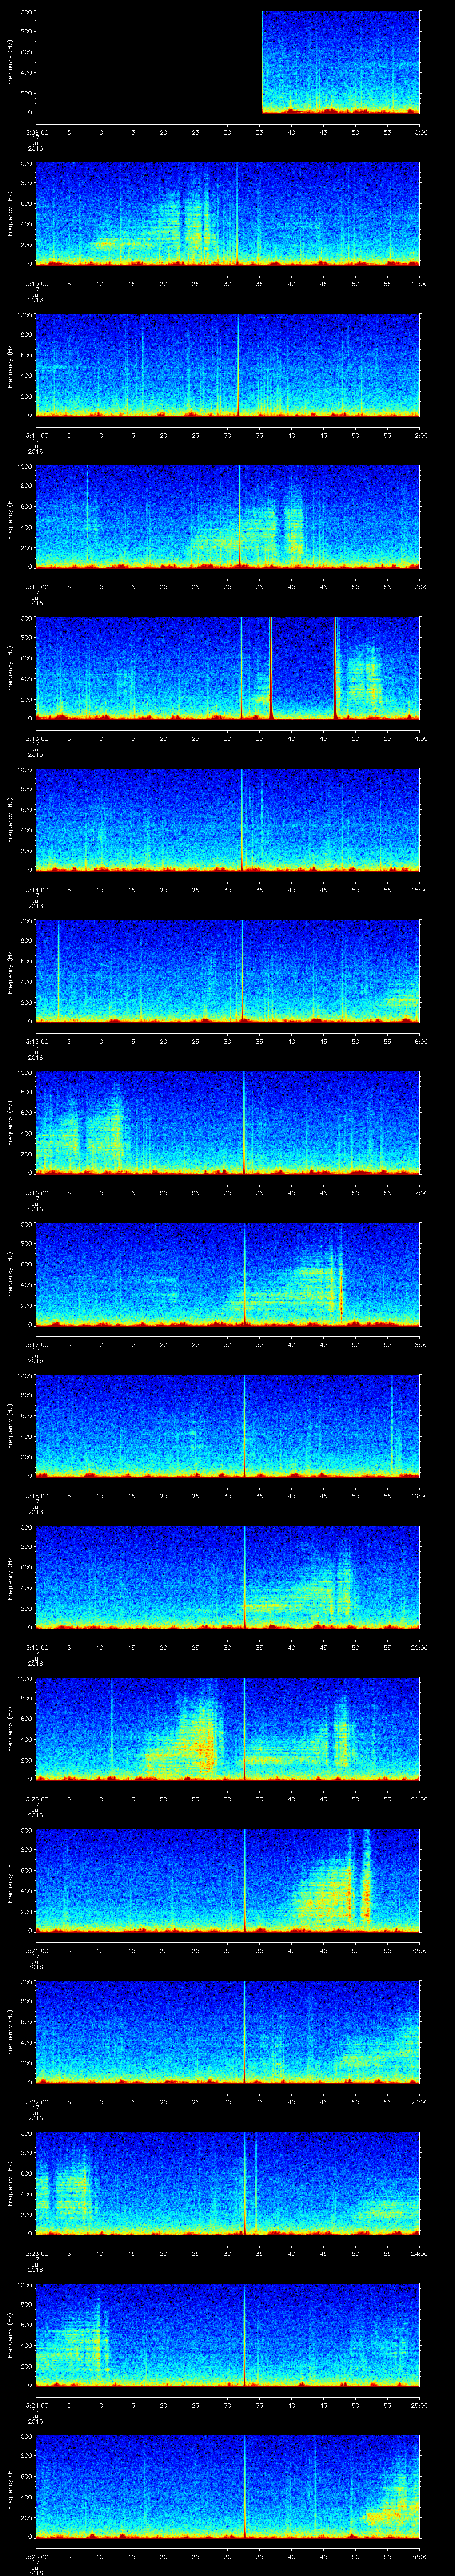The image size is (455, 2576).
Task: Click the 3:14:00 start time label
Action: tap(36, 890)
